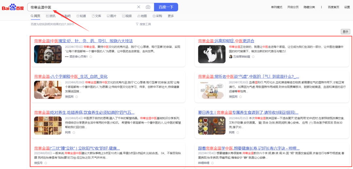This screenshot has height=169, width=353.
Task: Click source name 五指营销秘籍
Action: pyautogui.click(x=242, y=57)
